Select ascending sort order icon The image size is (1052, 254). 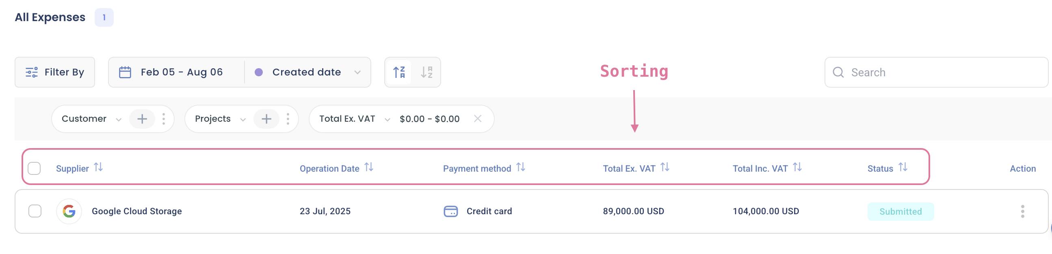coord(398,72)
